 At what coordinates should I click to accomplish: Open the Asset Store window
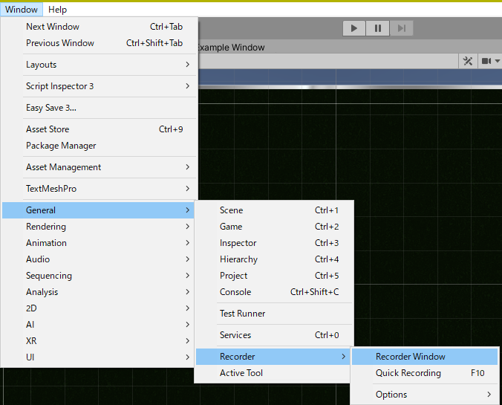coord(100,129)
